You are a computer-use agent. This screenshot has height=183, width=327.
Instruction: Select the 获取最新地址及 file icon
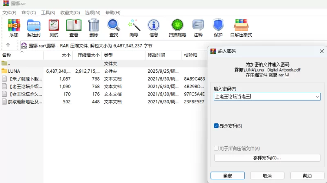pos(4,101)
